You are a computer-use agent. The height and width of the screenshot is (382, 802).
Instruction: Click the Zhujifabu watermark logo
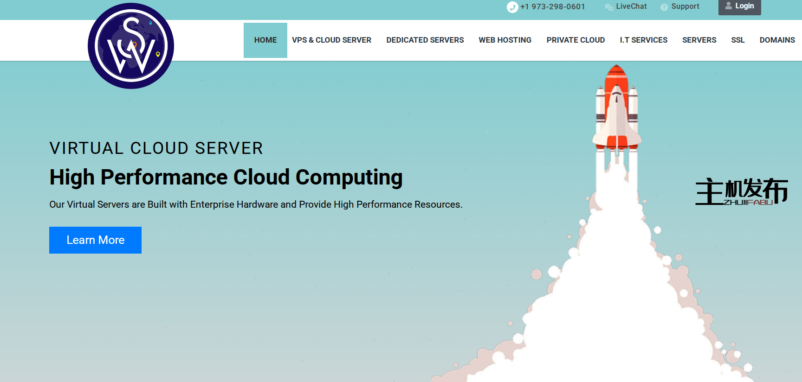pos(741,191)
